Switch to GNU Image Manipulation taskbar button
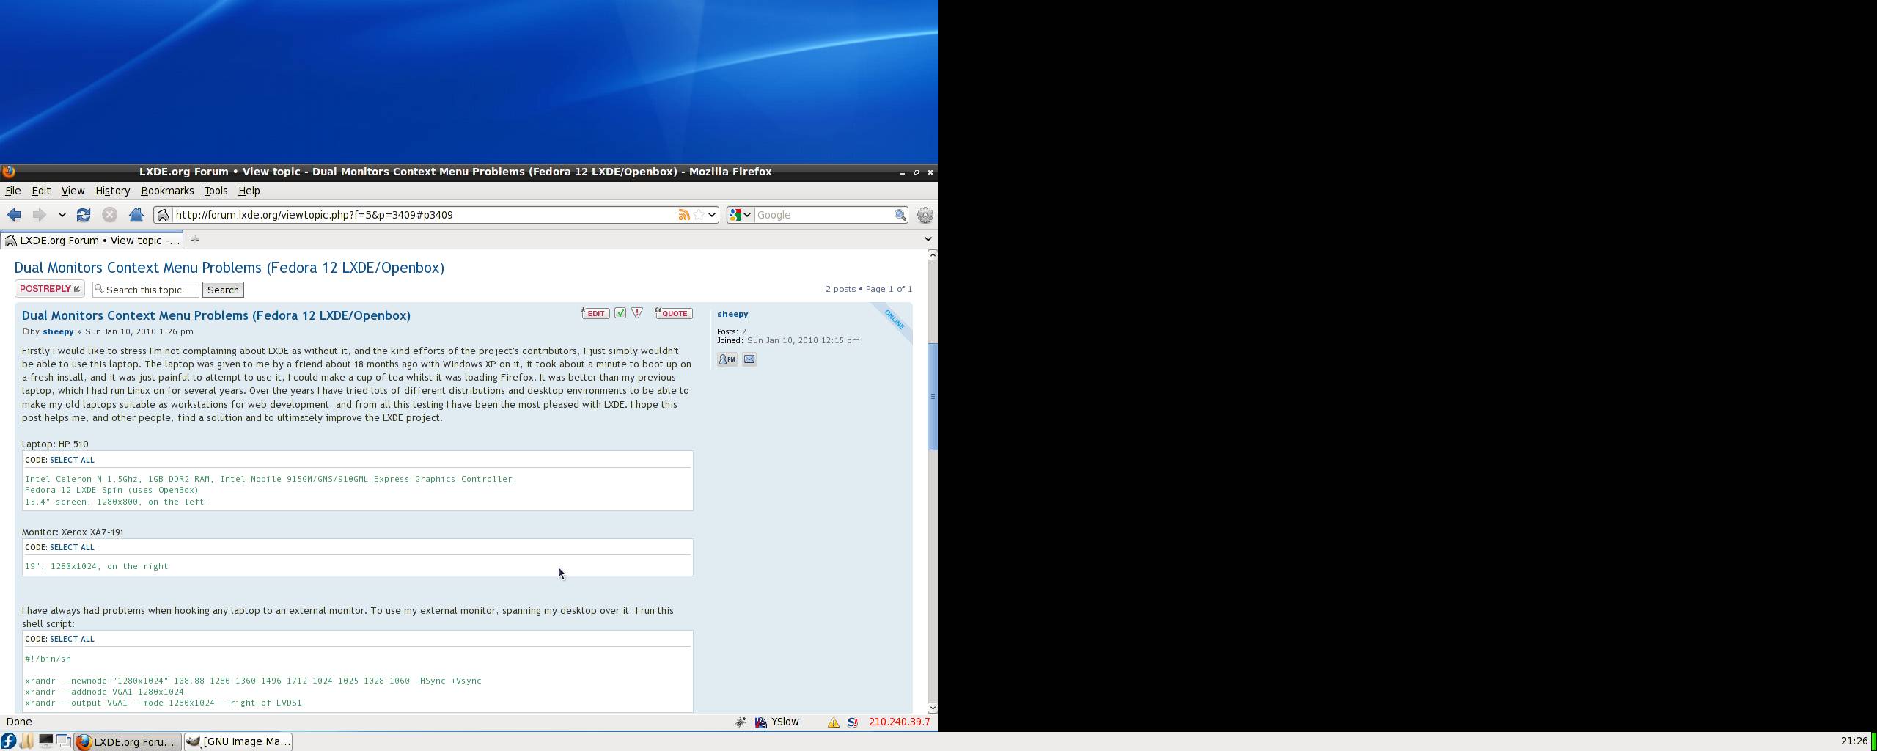1877x751 pixels. [x=238, y=741]
